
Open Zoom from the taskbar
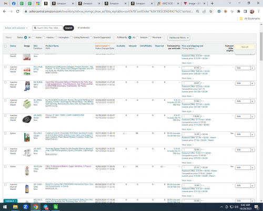25,207
